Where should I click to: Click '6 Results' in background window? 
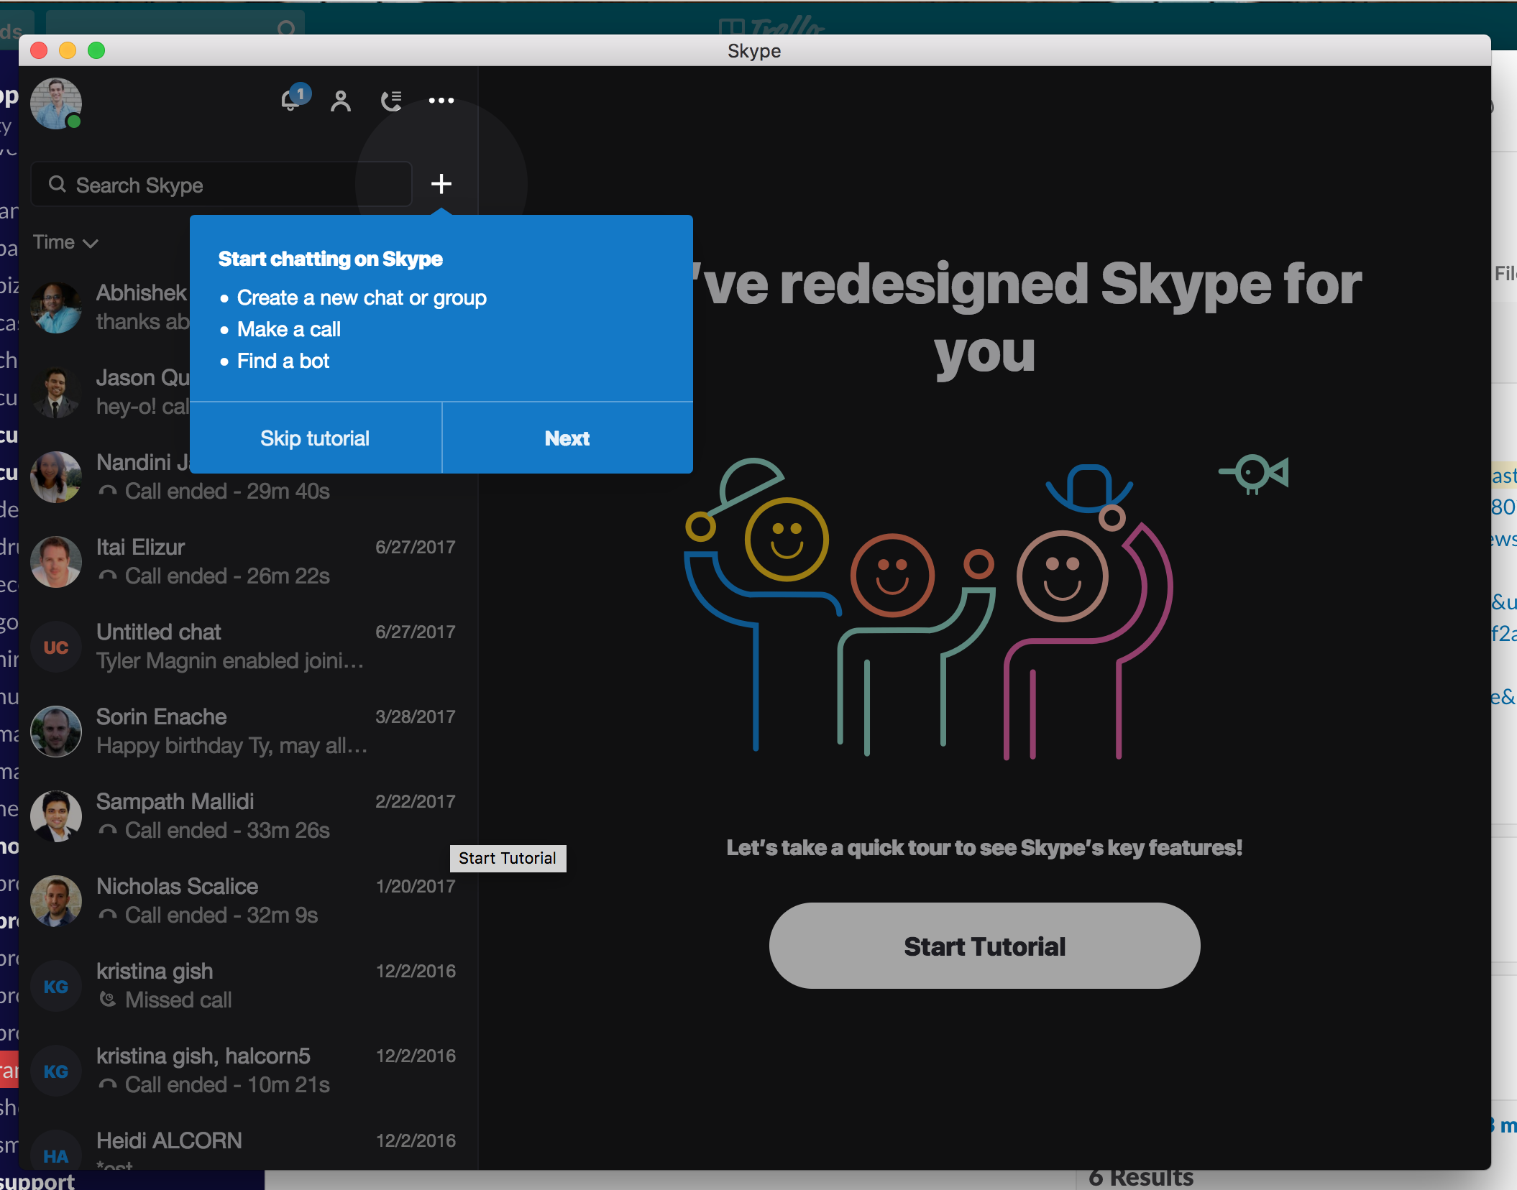tap(1140, 1177)
